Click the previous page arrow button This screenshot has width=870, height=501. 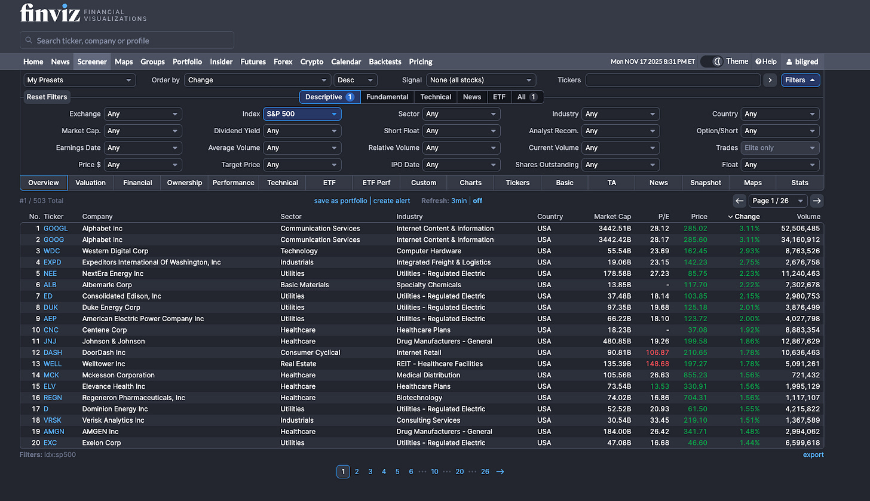pyautogui.click(x=739, y=201)
